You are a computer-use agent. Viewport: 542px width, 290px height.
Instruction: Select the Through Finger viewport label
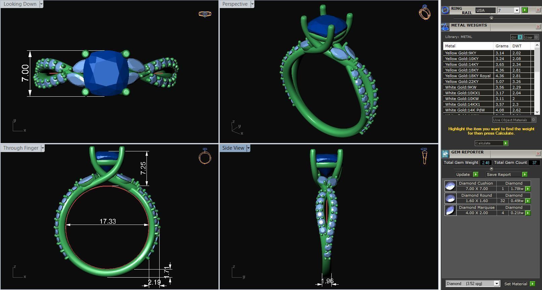[21, 148]
